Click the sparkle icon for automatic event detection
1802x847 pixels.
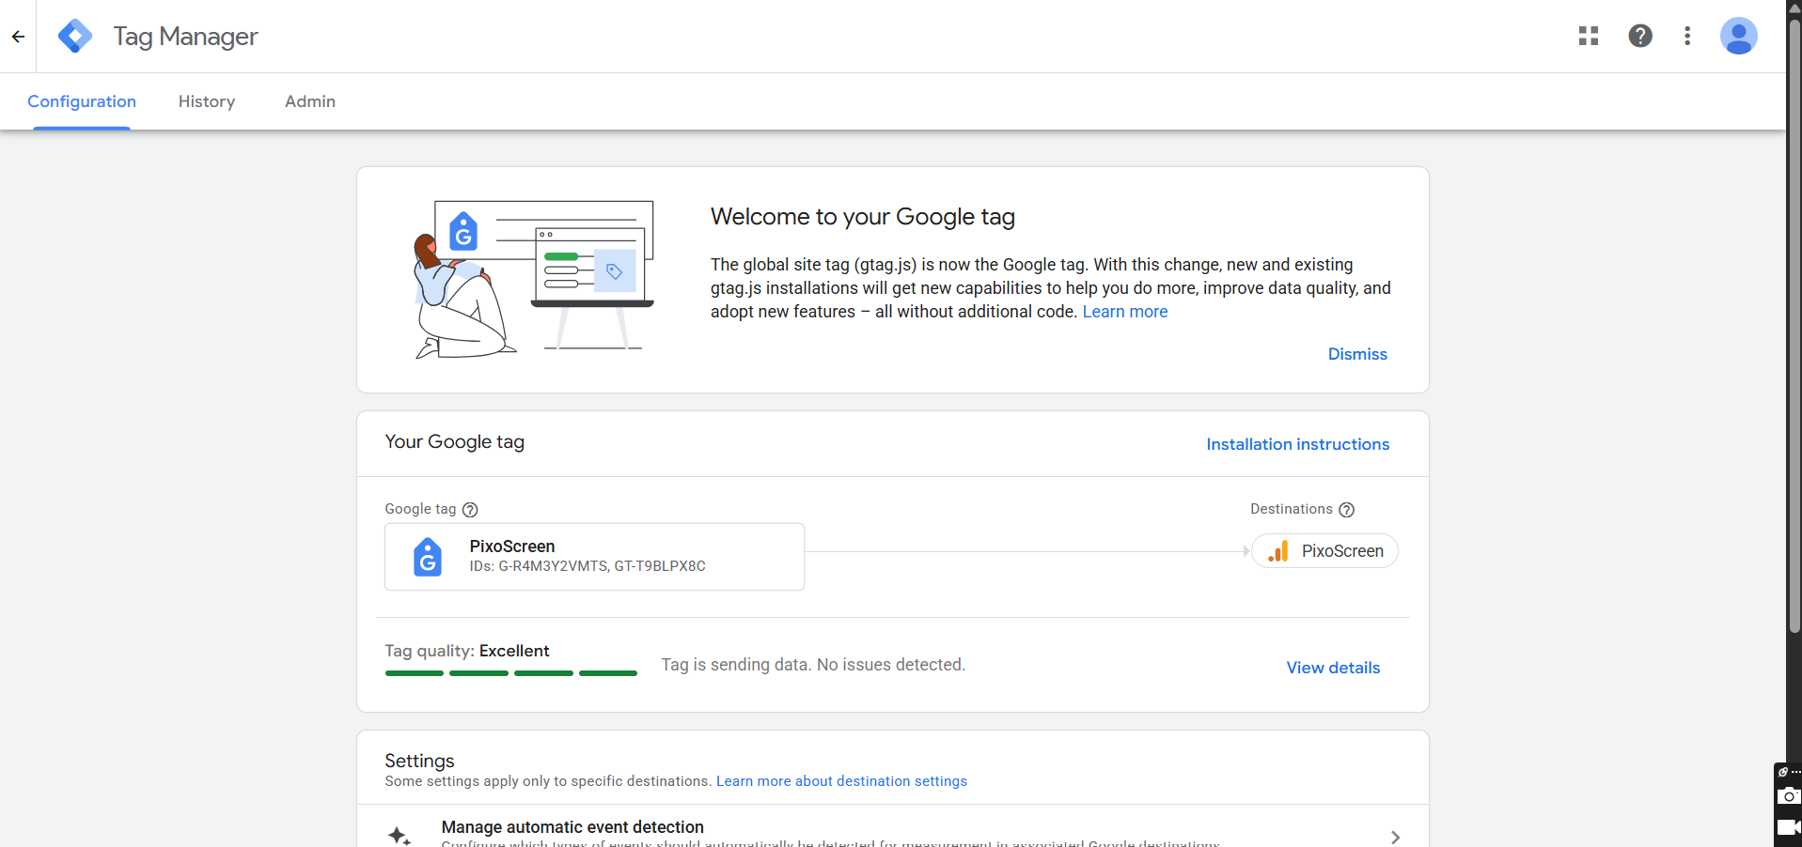tap(400, 836)
